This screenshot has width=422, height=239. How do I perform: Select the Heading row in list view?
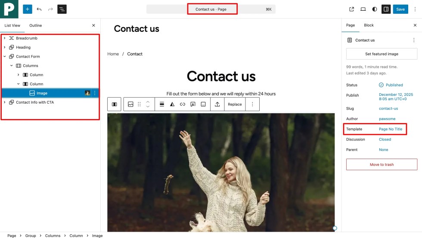50,47
